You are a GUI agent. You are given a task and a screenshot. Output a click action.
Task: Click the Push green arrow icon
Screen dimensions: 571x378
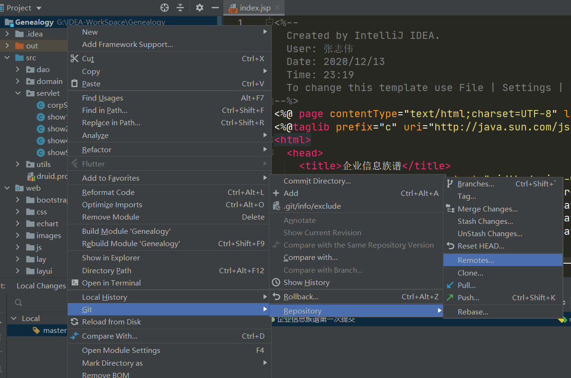coord(450,297)
